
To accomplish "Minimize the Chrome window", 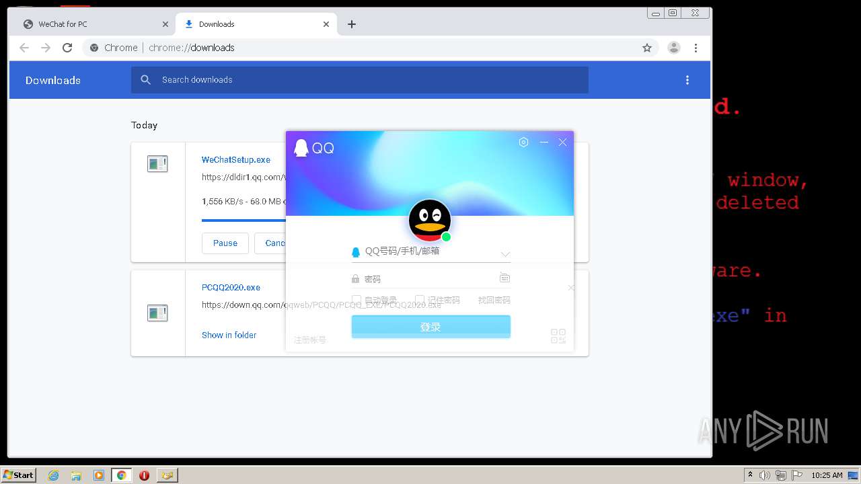I will pyautogui.click(x=656, y=13).
